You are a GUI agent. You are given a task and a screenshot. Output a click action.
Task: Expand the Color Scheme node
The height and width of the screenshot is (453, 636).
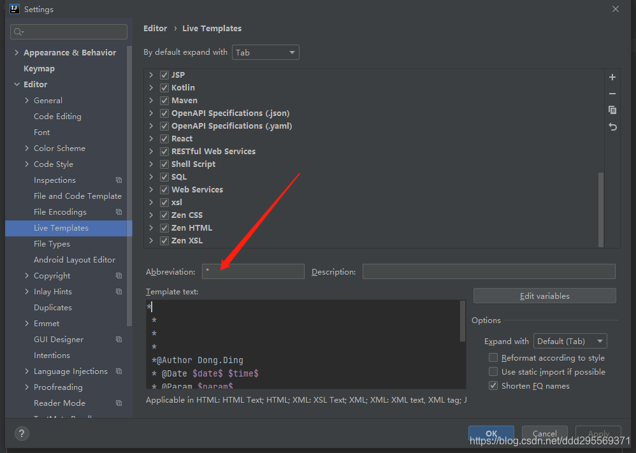[x=27, y=148]
